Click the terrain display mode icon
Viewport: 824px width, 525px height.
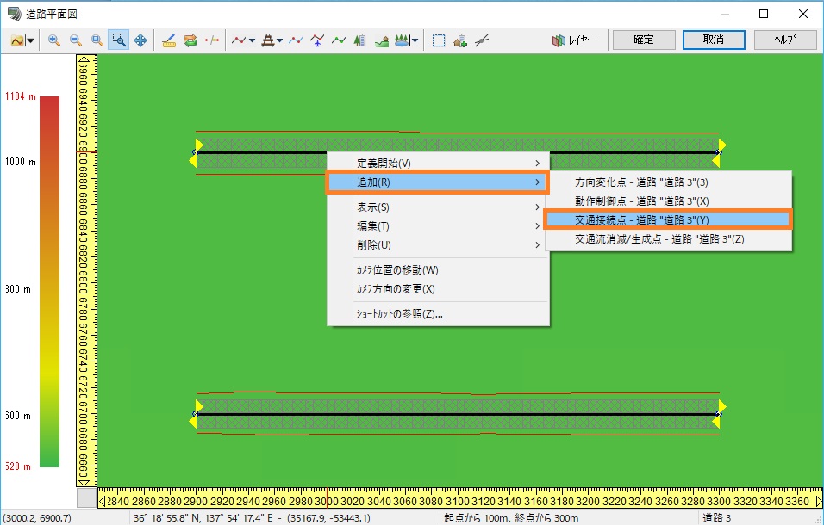click(17, 40)
